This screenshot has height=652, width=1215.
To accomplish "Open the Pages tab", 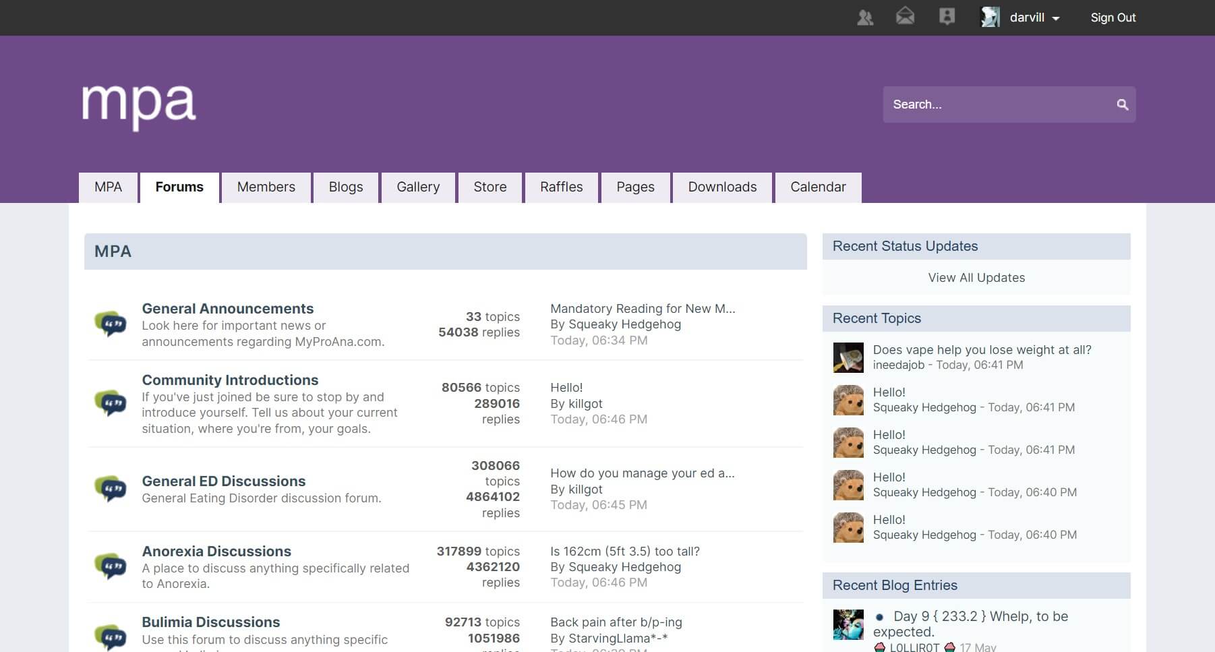I will pos(636,187).
